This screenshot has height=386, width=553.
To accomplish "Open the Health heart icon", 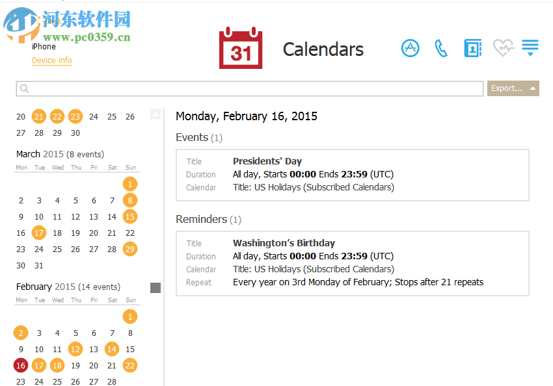I will tap(503, 48).
